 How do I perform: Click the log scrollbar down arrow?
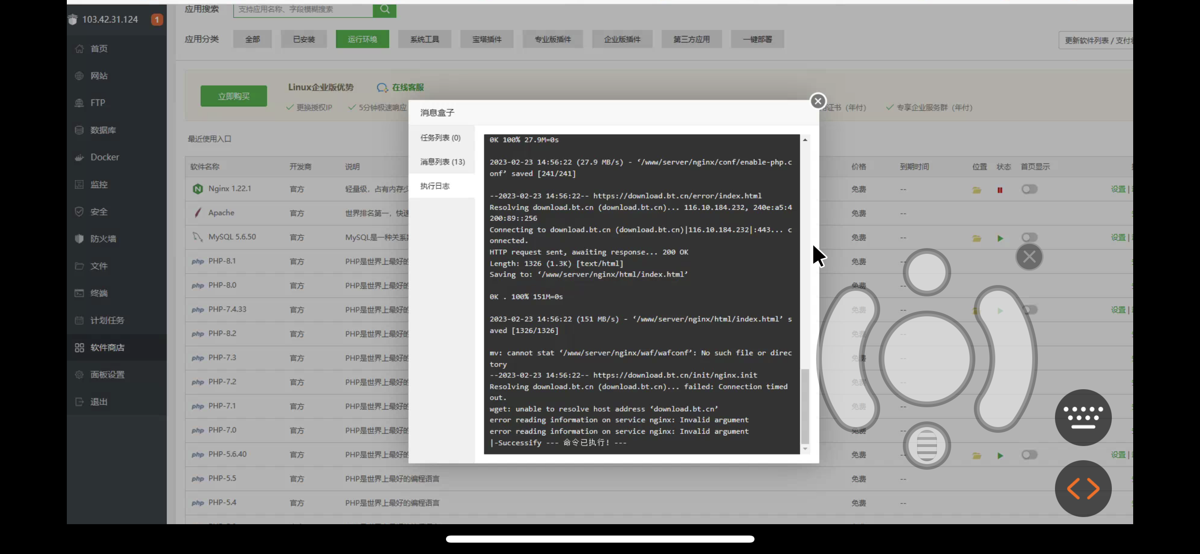coord(805,448)
